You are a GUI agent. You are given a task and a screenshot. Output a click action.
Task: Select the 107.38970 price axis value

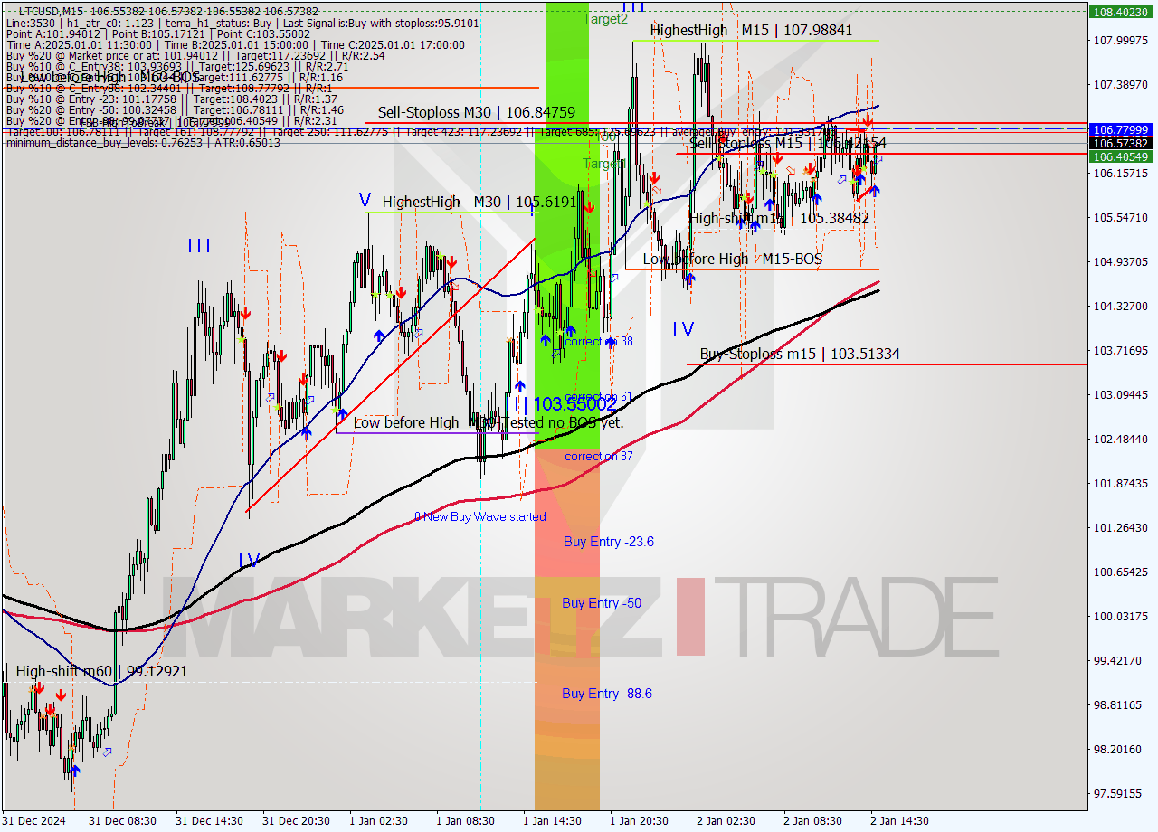[x=1120, y=84]
